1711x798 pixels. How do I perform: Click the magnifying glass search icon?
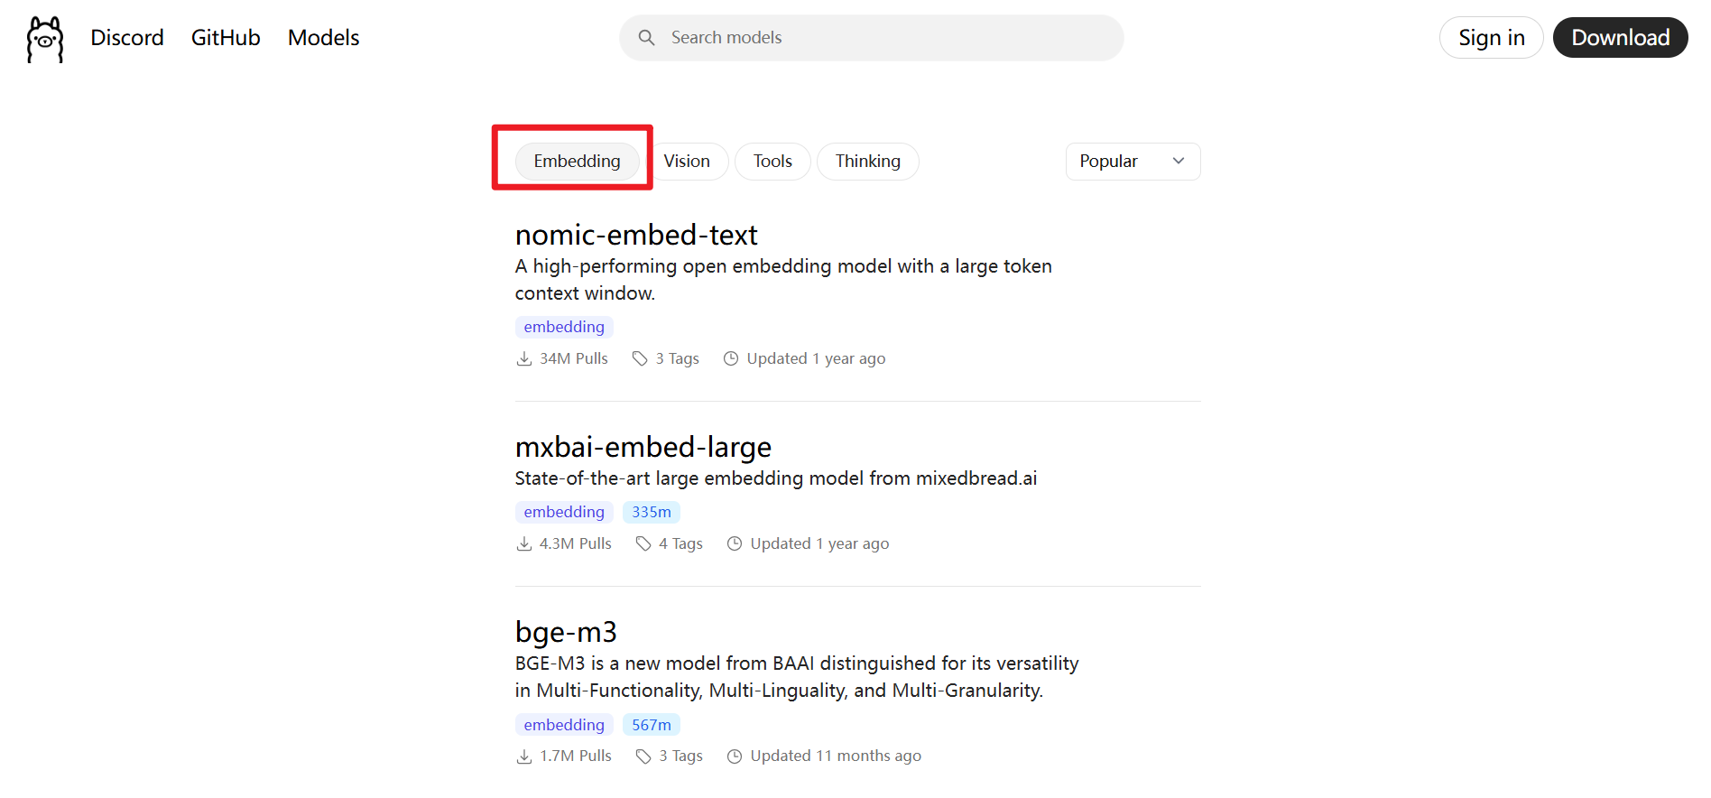click(x=646, y=37)
